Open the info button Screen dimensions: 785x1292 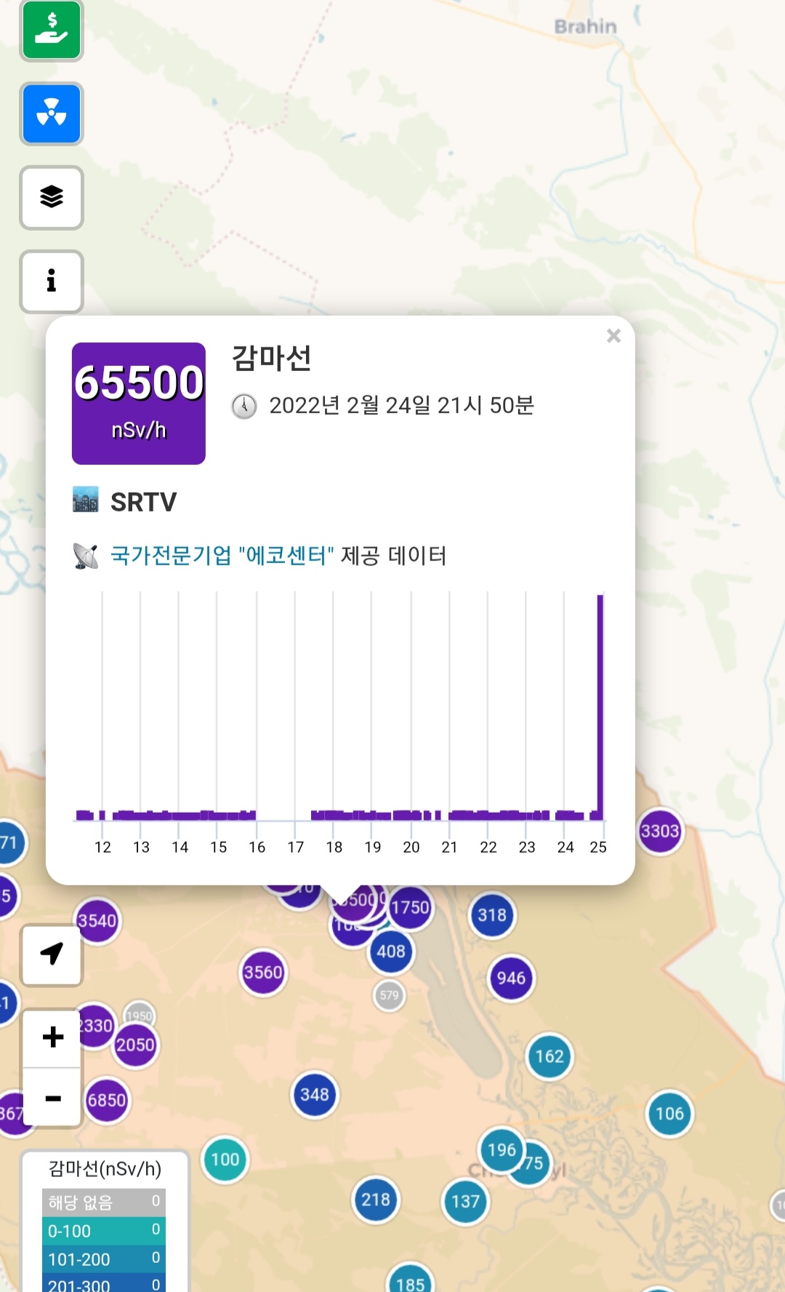(51, 281)
